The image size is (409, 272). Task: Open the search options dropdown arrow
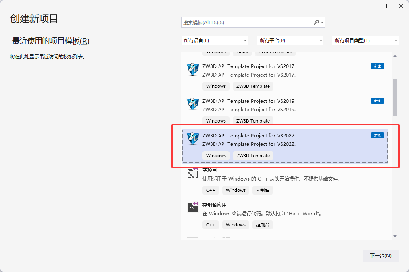pos(322,23)
